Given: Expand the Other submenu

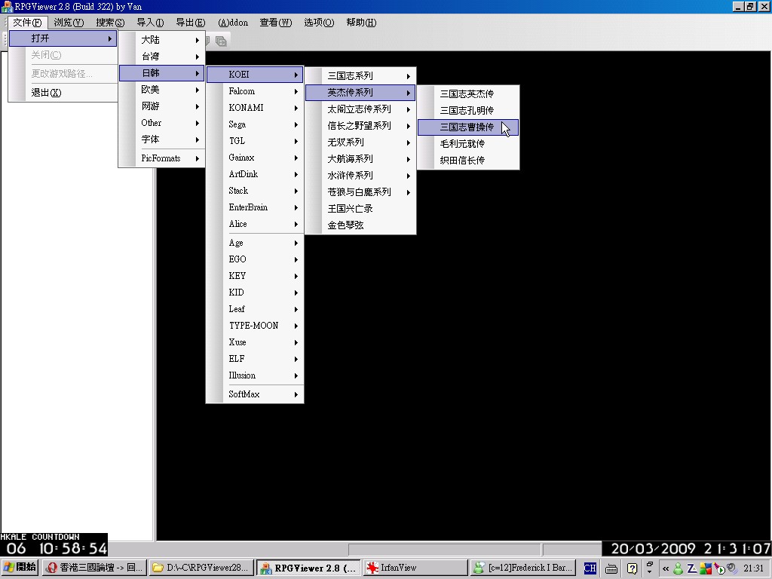Looking at the screenshot, I should point(162,123).
